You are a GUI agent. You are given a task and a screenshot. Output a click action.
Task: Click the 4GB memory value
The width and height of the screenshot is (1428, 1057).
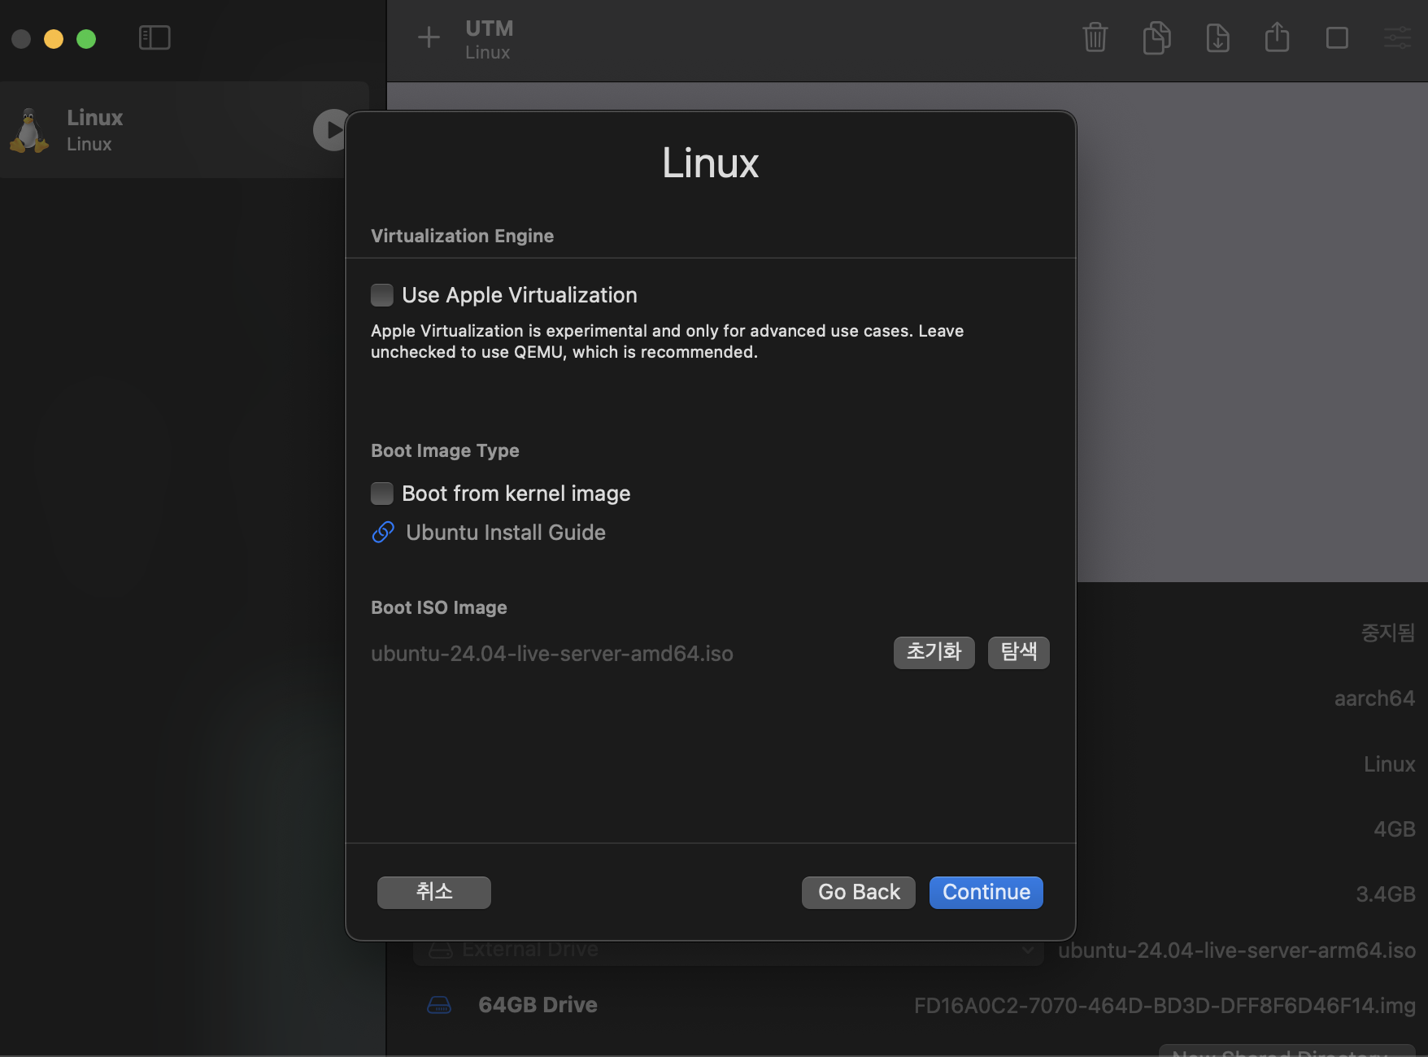pos(1394,829)
